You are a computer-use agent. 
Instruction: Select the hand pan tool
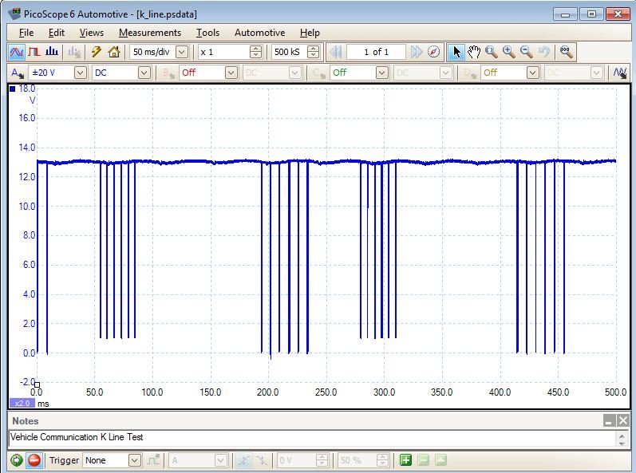click(474, 53)
